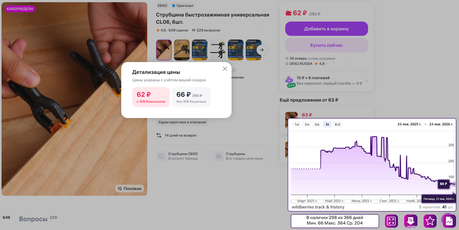
Task: Select the Всё chart range
Action: click(x=338, y=124)
